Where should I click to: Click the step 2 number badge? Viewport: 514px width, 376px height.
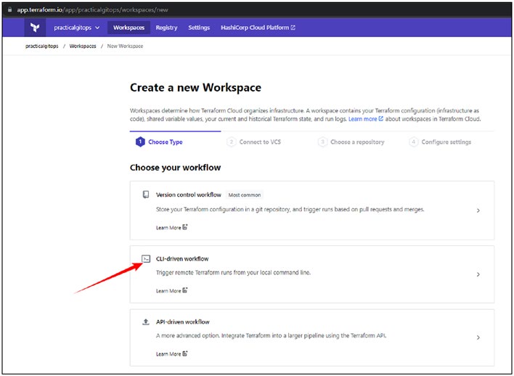coord(232,142)
